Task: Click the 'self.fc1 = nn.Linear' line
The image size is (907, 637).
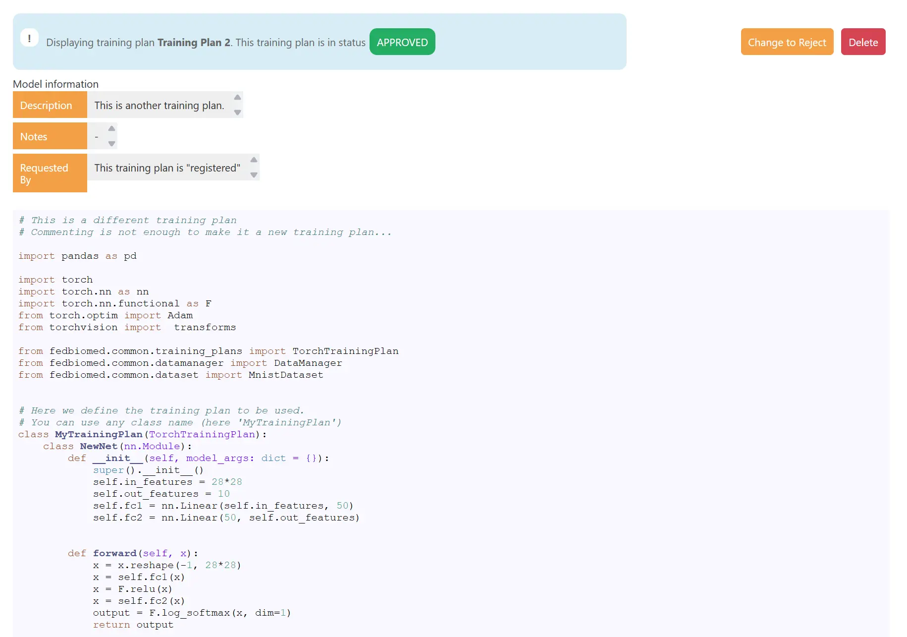Action: click(x=223, y=506)
